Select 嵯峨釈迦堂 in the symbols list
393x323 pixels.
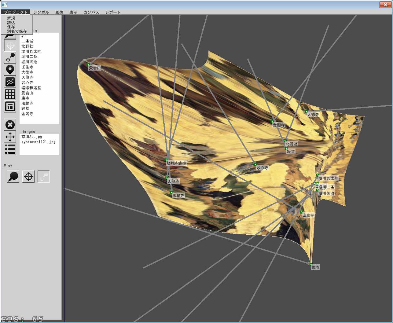click(31, 88)
